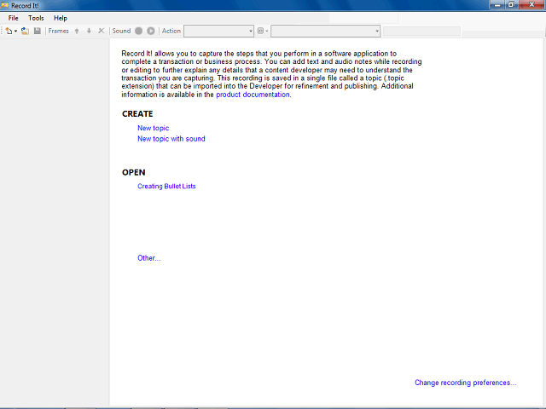Open the Help menu
Viewport: 546px width, 409px height.
[61, 18]
